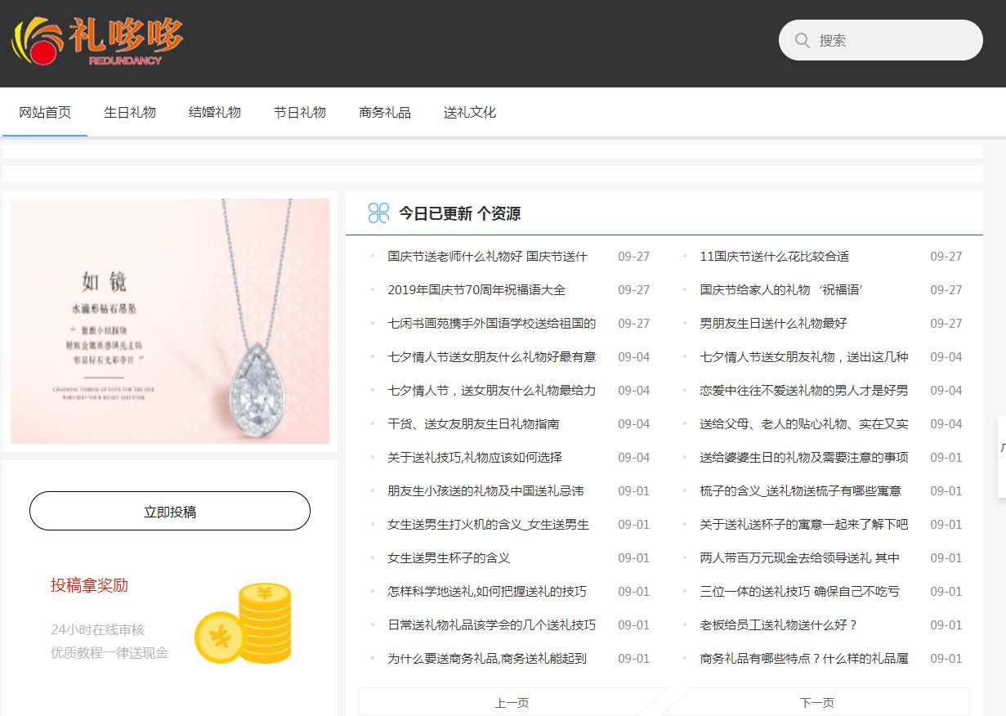Open article 日常送礼物礼品该学会的几个送礼技巧
Screen dimensions: 1006x716
tap(492, 625)
